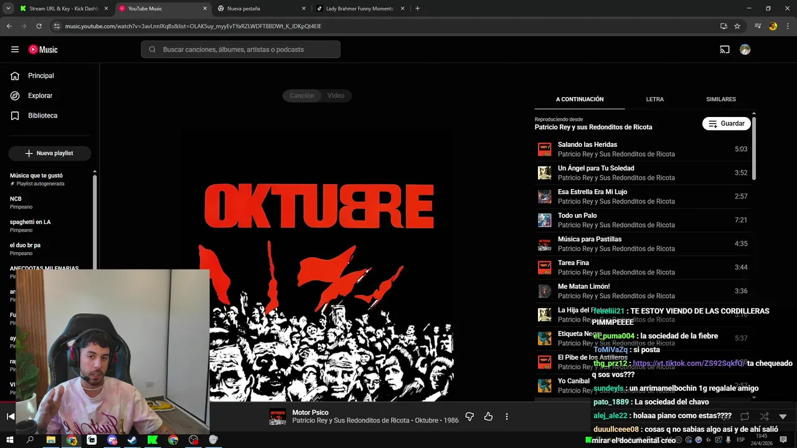
Task: Switch to the A CONTINUACIÓN tab
Action: 580,100
